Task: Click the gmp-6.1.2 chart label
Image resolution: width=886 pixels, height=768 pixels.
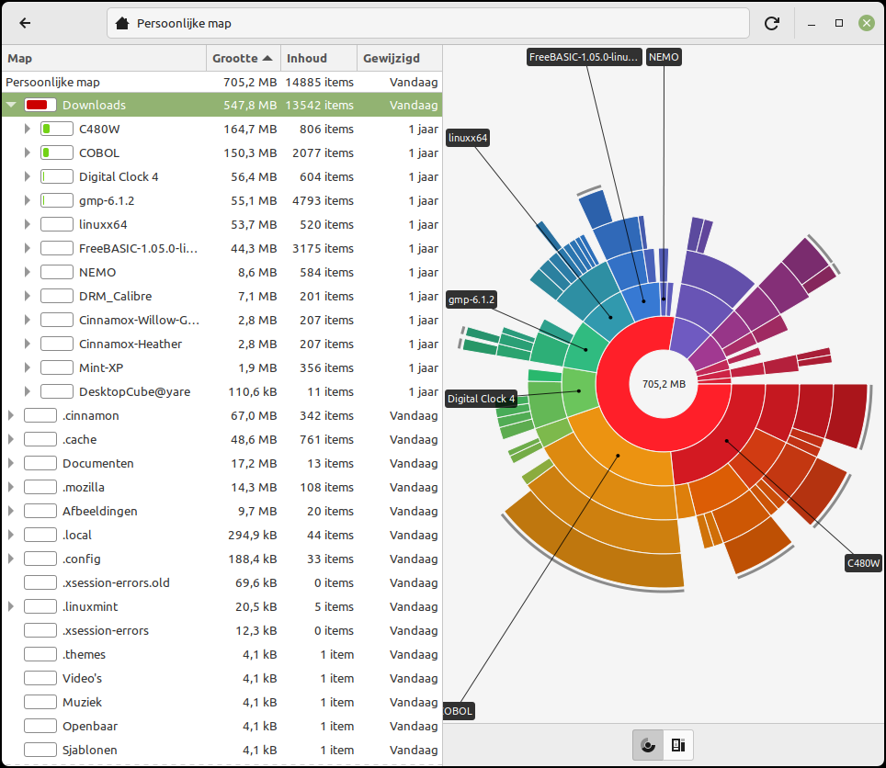Action: coord(471,299)
